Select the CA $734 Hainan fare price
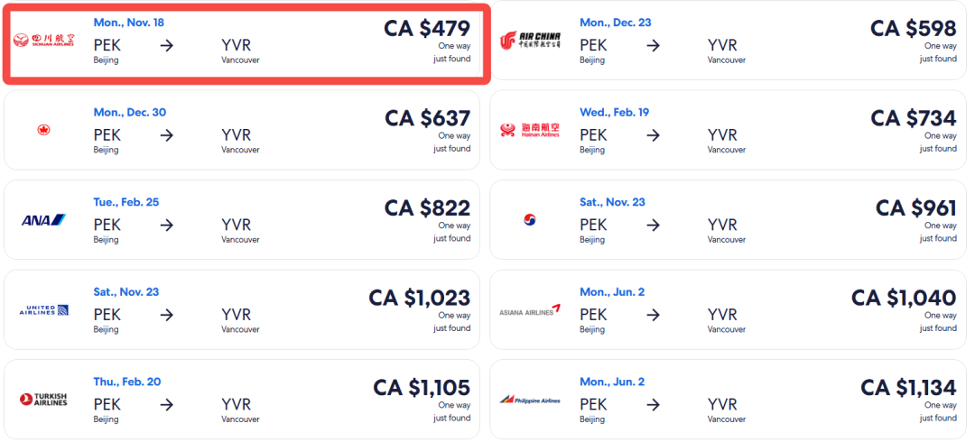The image size is (975, 442). pos(914,118)
